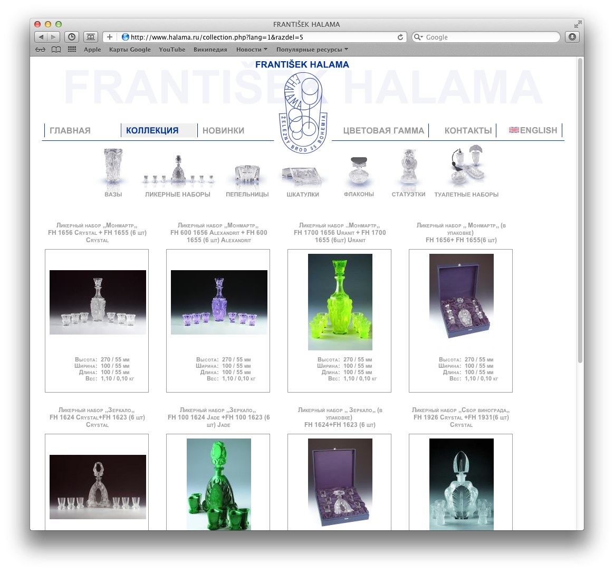Click the ШКАТУЛКИ category label
The height and width of the screenshot is (572, 614).
(x=303, y=194)
